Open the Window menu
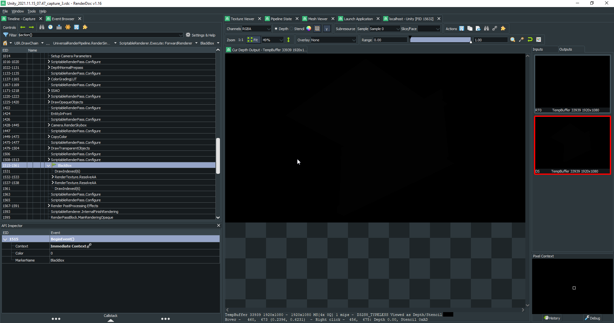Viewport: 614px width, 323px height. [x=18, y=11]
